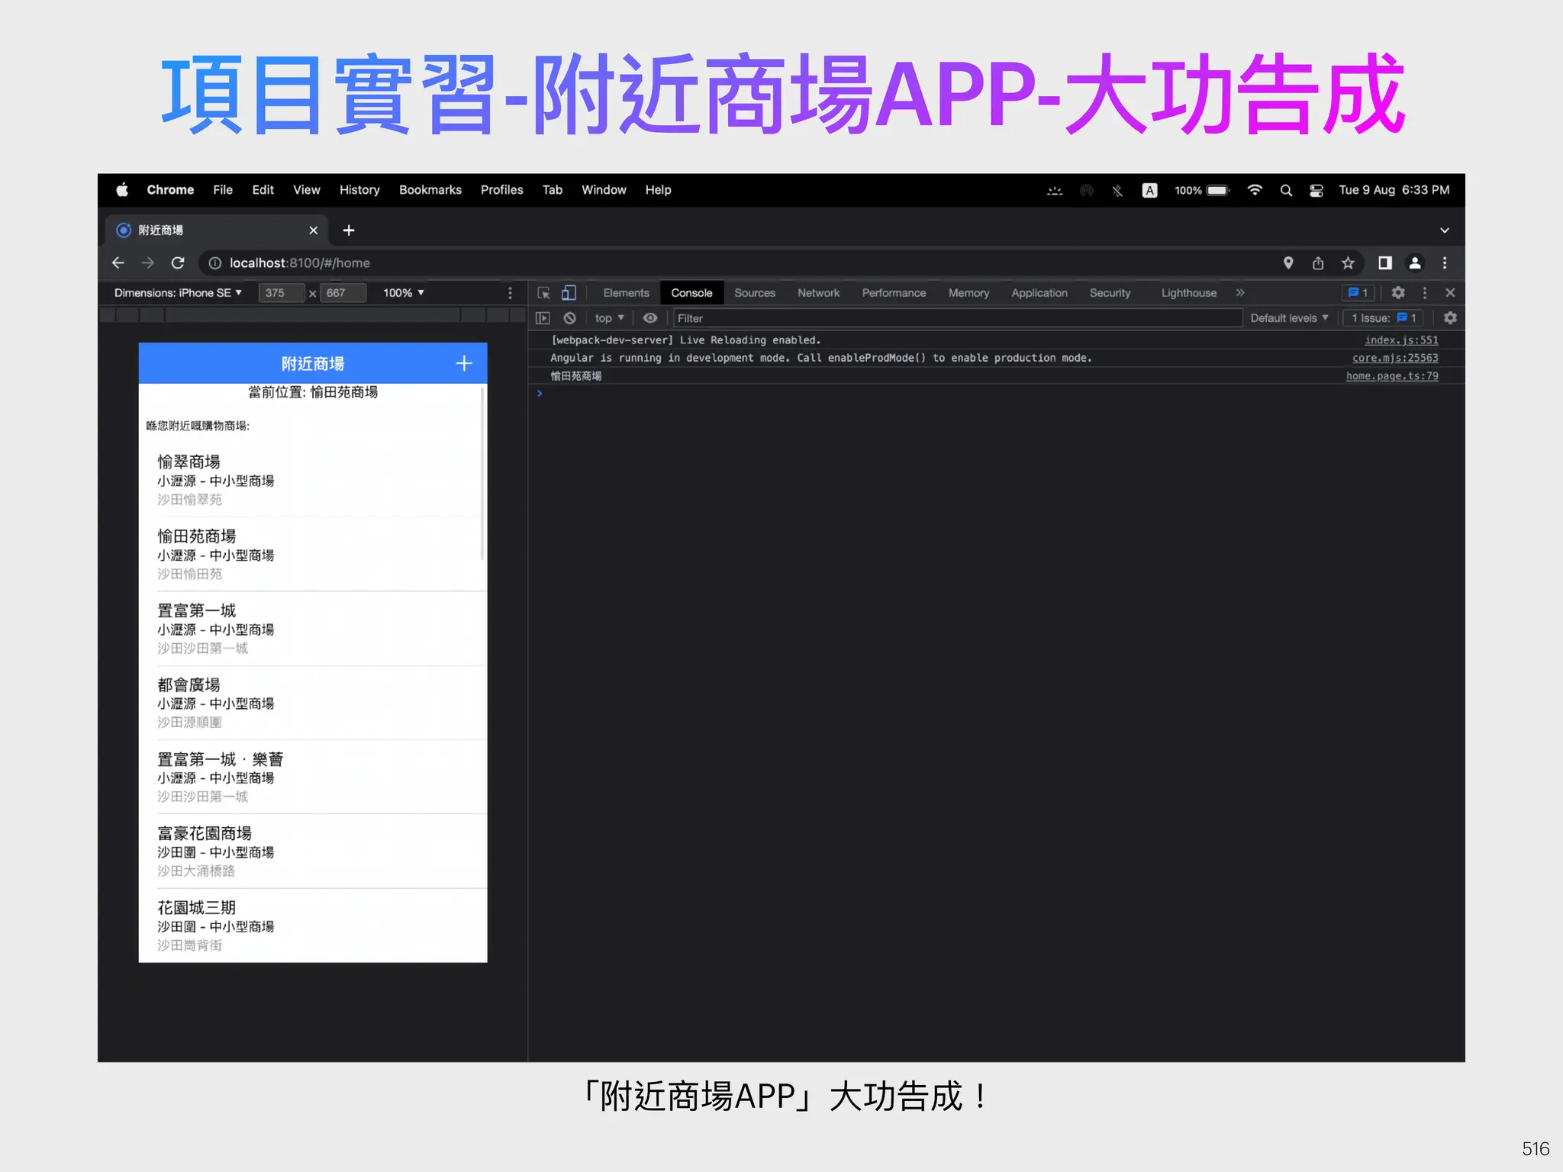Click the console Filter input field

(x=958, y=318)
